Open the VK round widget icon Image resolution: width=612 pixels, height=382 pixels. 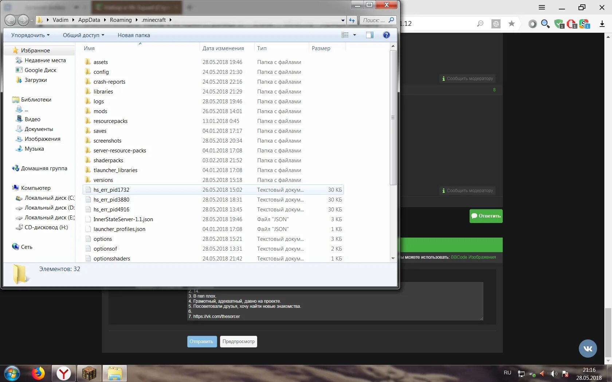tap(588, 349)
